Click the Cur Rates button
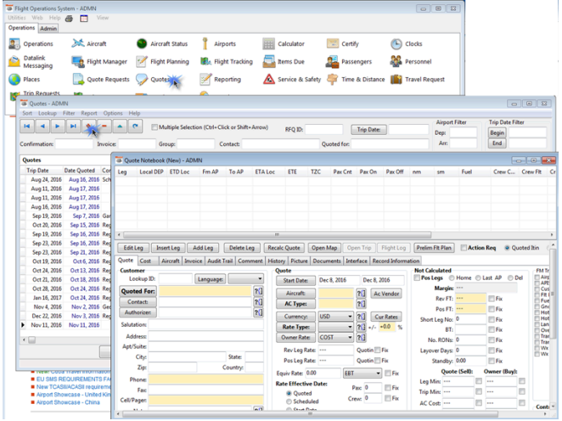This screenshot has width=562, height=421. point(386,317)
